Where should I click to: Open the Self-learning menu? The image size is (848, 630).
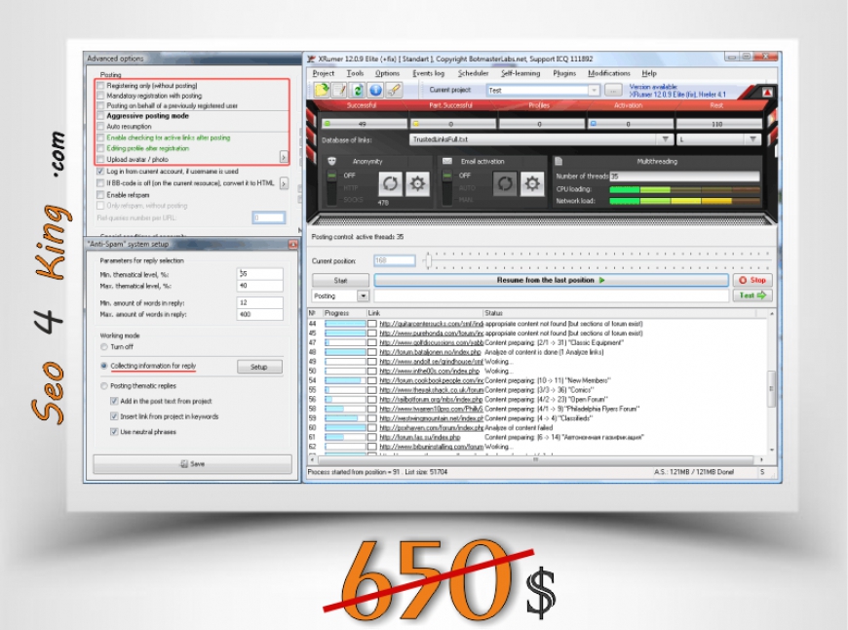coord(520,73)
